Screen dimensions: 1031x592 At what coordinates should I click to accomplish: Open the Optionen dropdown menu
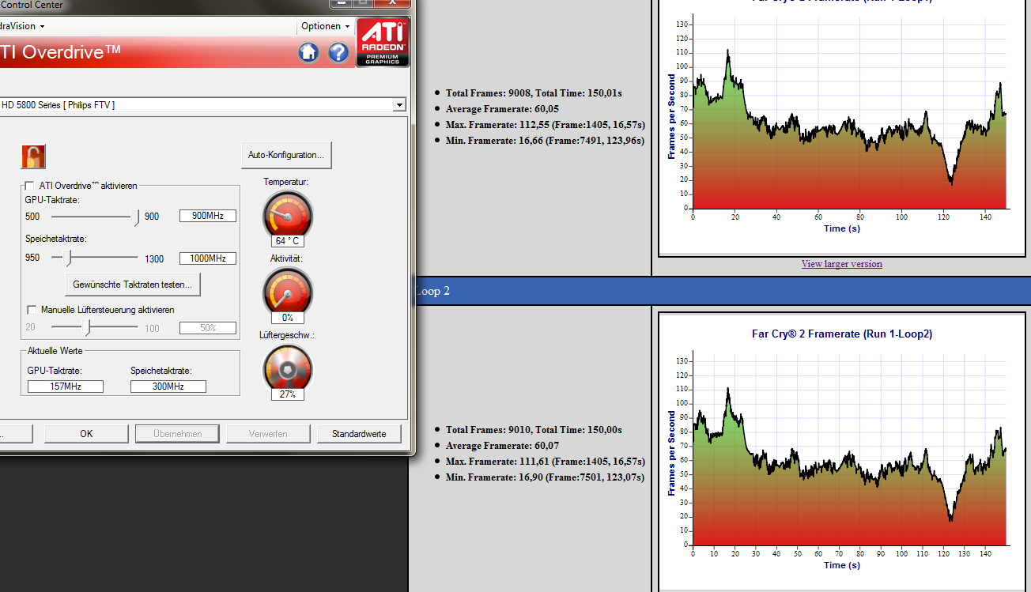pyautogui.click(x=325, y=26)
